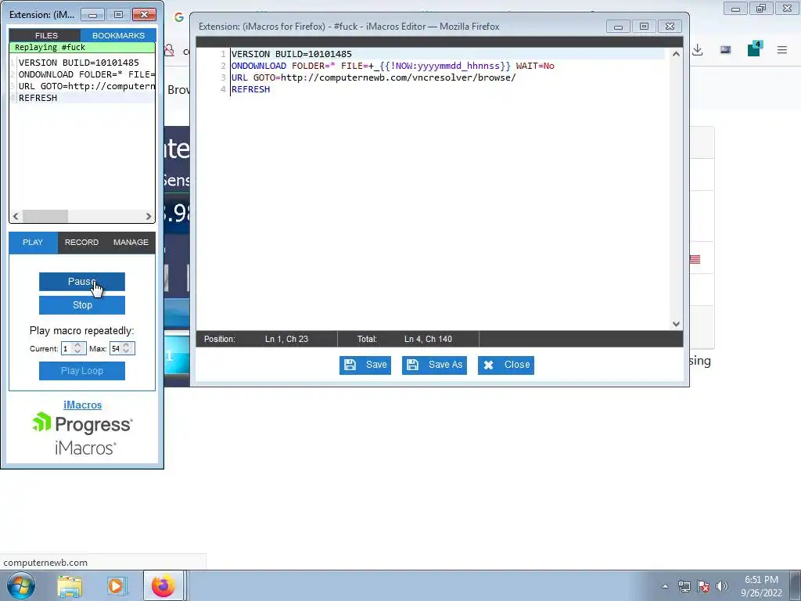Click the editor scrollbar down arrow
The height and width of the screenshot is (601, 801).
coord(676,324)
